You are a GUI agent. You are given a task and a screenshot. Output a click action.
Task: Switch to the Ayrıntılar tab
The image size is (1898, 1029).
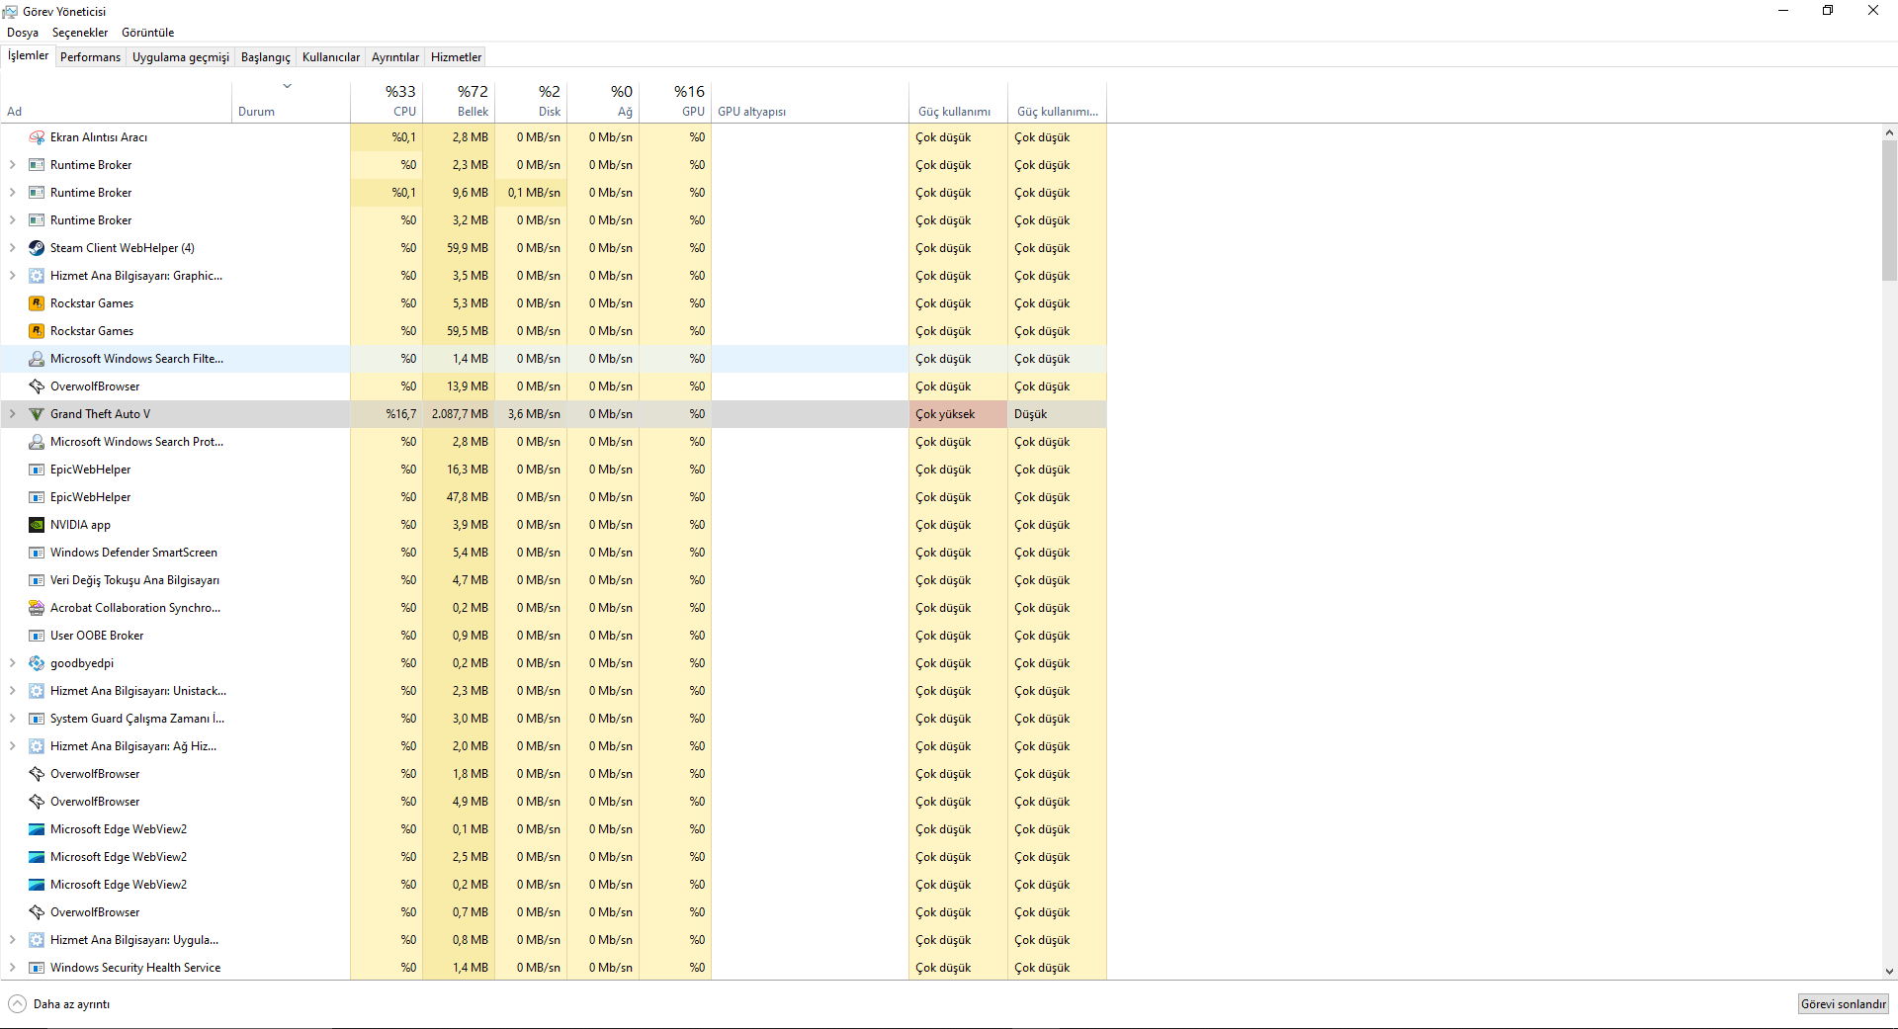[x=395, y=57]
